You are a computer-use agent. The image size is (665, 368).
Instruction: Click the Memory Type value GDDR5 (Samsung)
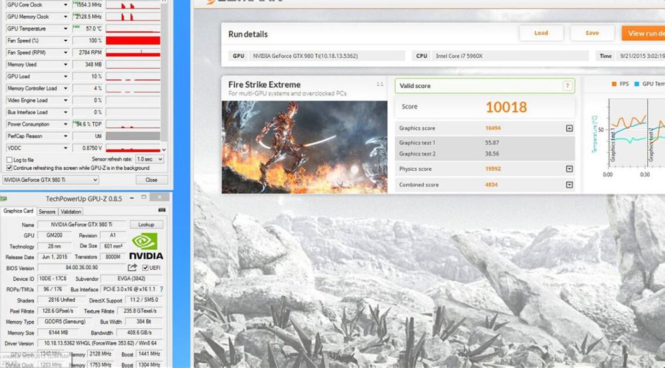[65, 322]
